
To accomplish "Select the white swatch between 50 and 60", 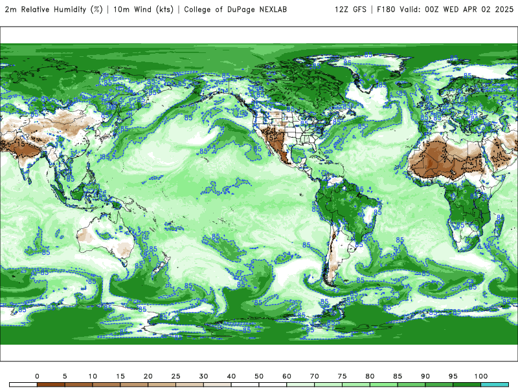I will pyautogui.click(x=273, y=385).
